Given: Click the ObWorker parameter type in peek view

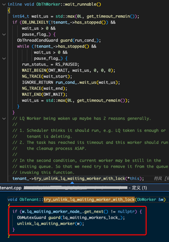Looking at the screenshot, I should (147, 200).
